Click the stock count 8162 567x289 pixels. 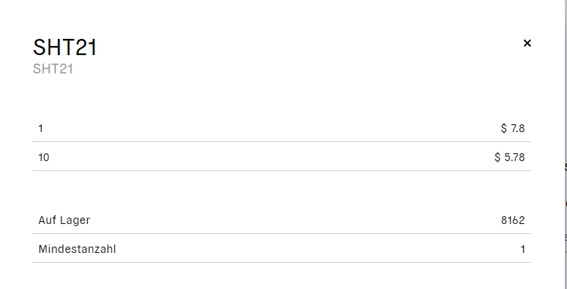click(x=512, y=220)
